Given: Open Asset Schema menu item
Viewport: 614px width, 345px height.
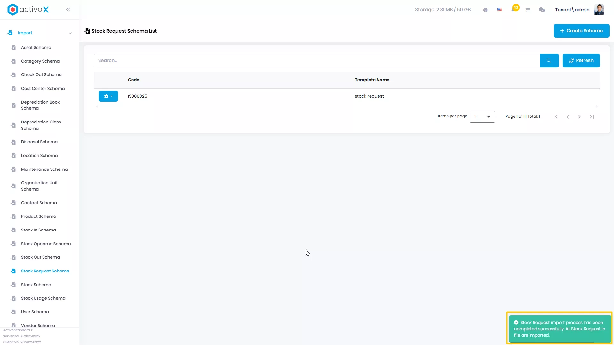Looking at the screenshot, I should point(36,48).
